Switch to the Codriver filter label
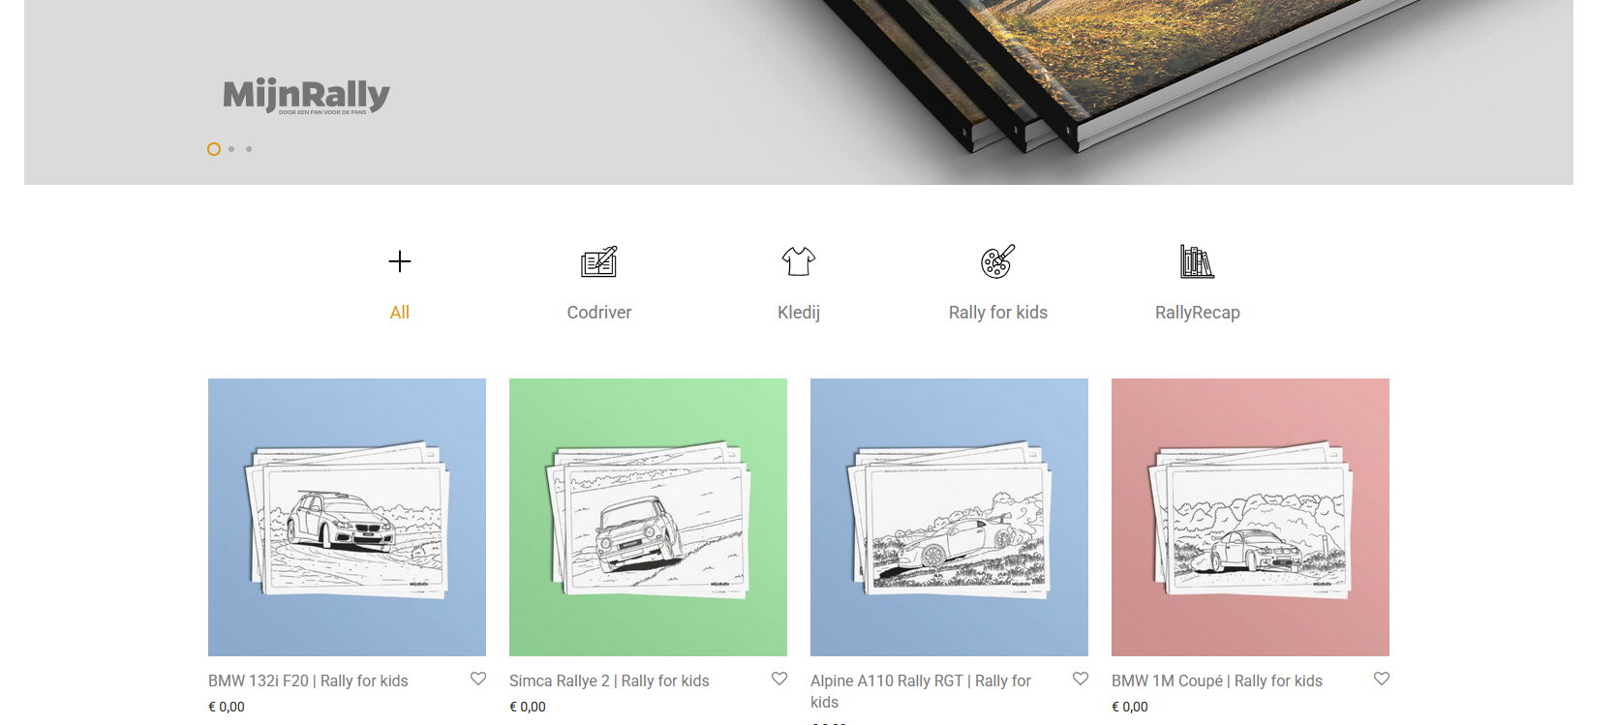Image resolution: width=1617 pixels, height=725 pixels. click(599, 313)
